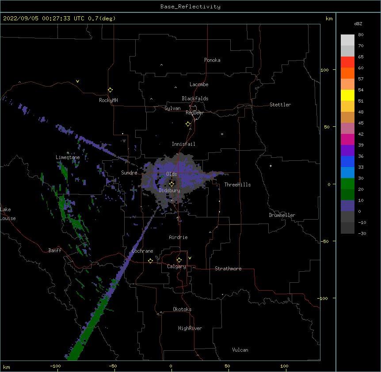Screen dimensions: 381x372
Task: Select the Vulcan label
Action: (240, 350)
